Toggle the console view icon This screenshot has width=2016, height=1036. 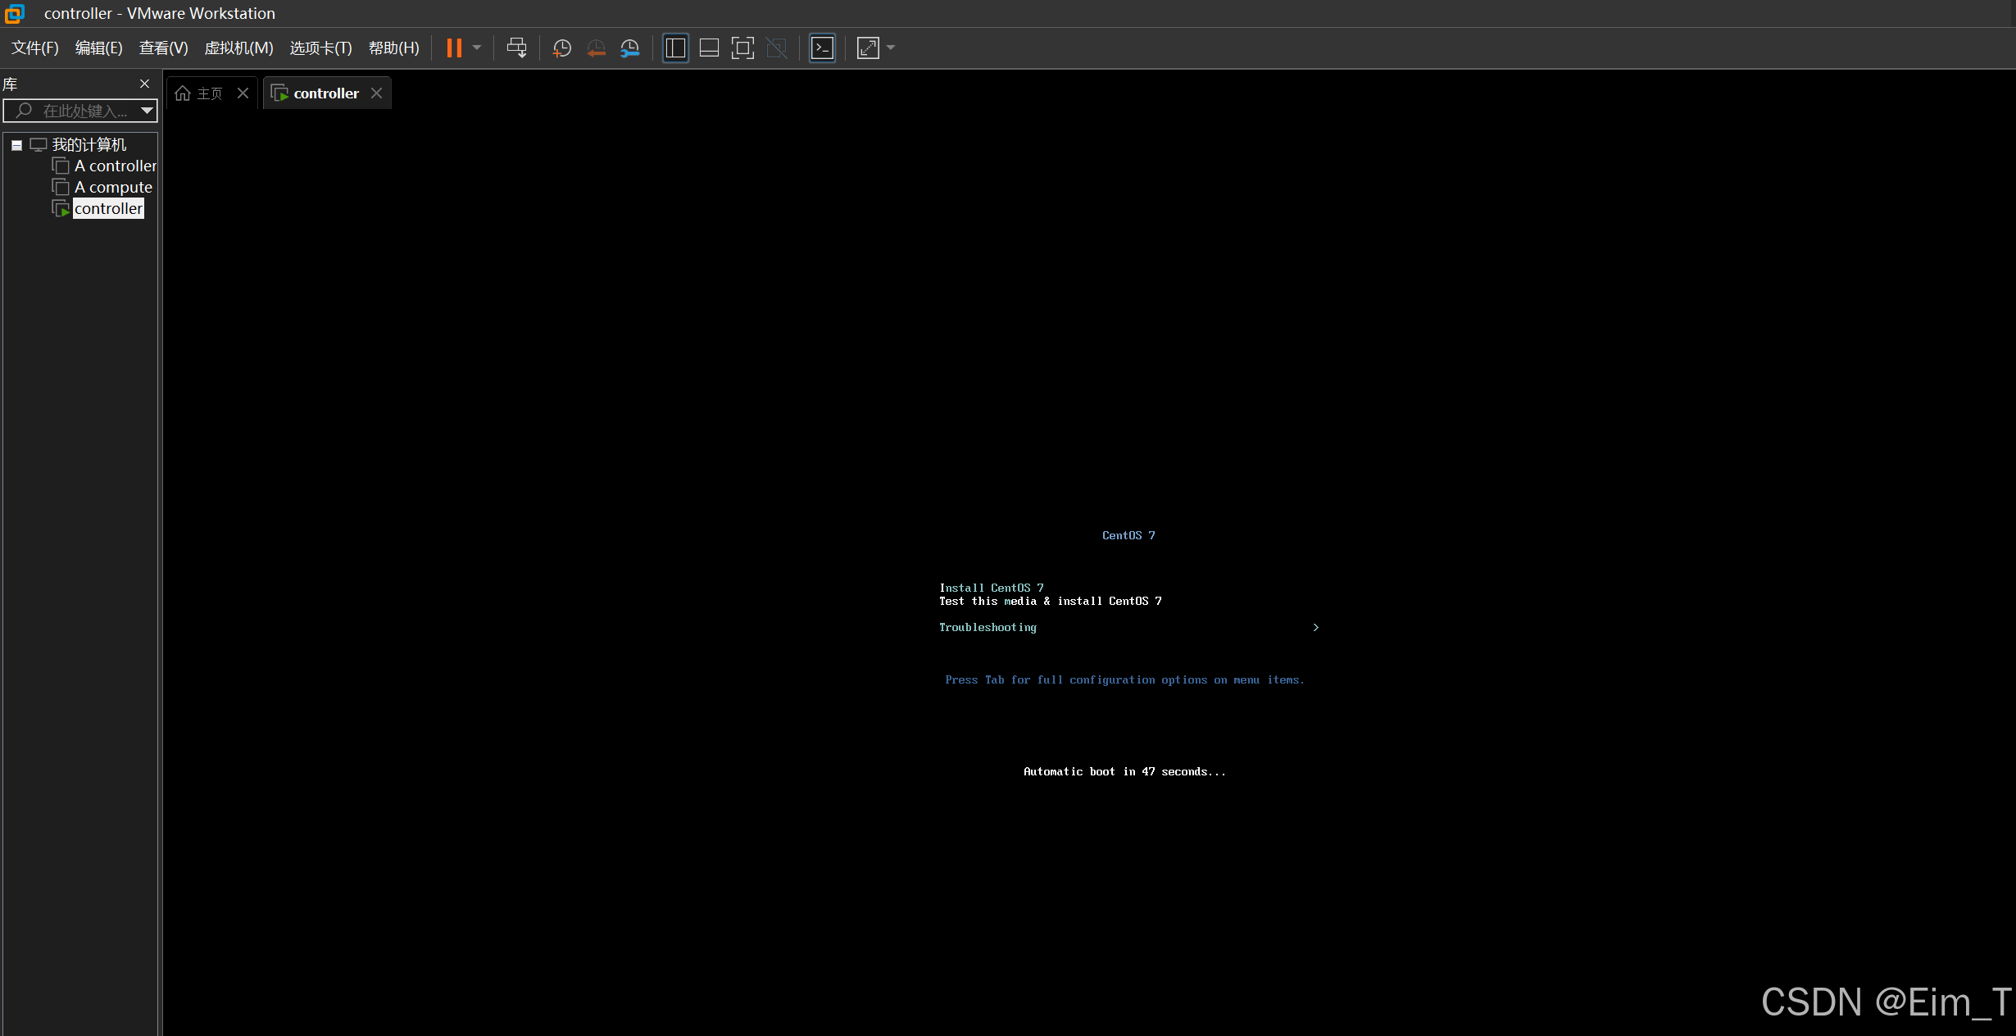coord(822,48)
